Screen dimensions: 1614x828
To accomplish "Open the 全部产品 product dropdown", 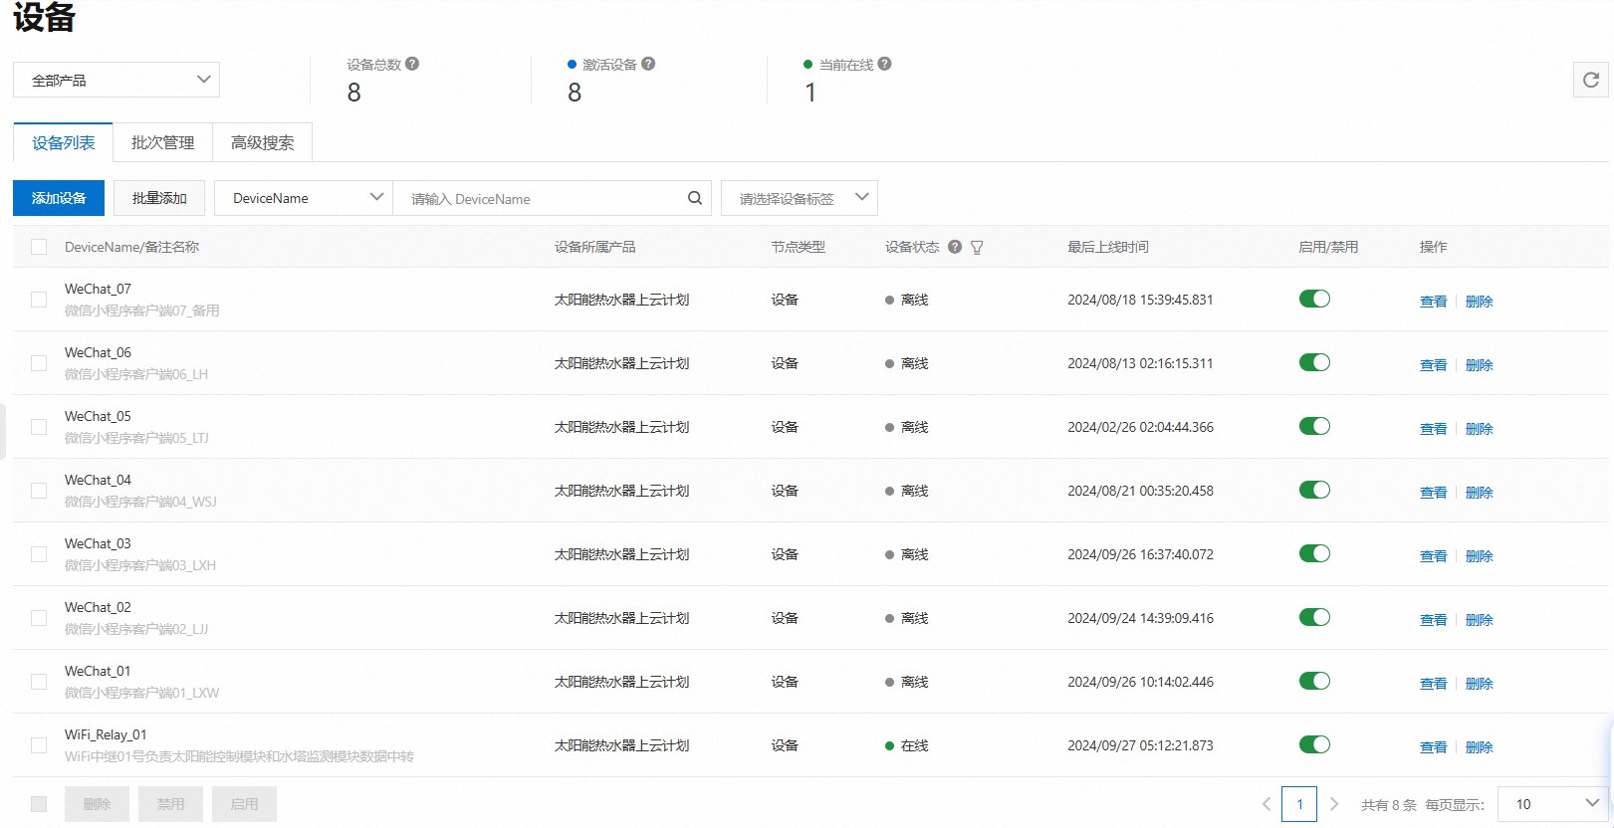I will [116, 80].
